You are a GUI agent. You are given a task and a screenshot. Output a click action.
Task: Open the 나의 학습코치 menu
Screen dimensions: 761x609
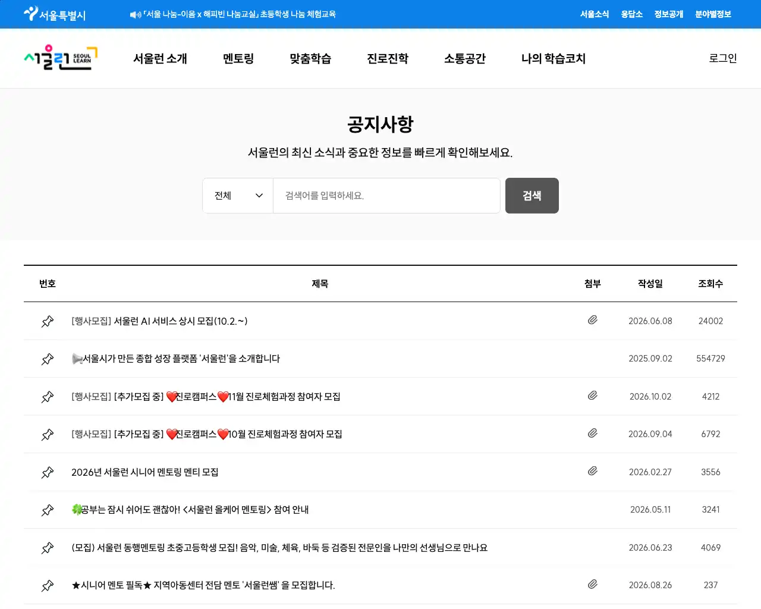[x=554, y=58]
